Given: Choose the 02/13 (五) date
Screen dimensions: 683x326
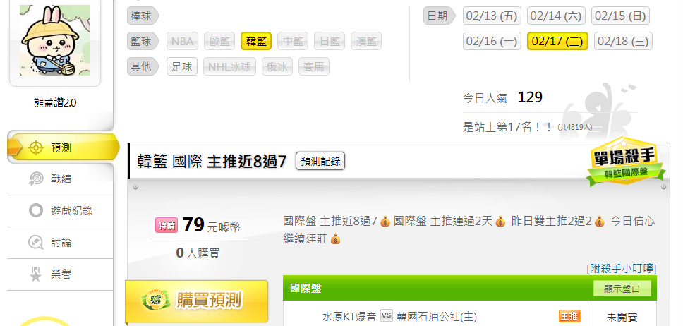Looking at the screenshot, I should pyautogui.click(x=492, y=16).
